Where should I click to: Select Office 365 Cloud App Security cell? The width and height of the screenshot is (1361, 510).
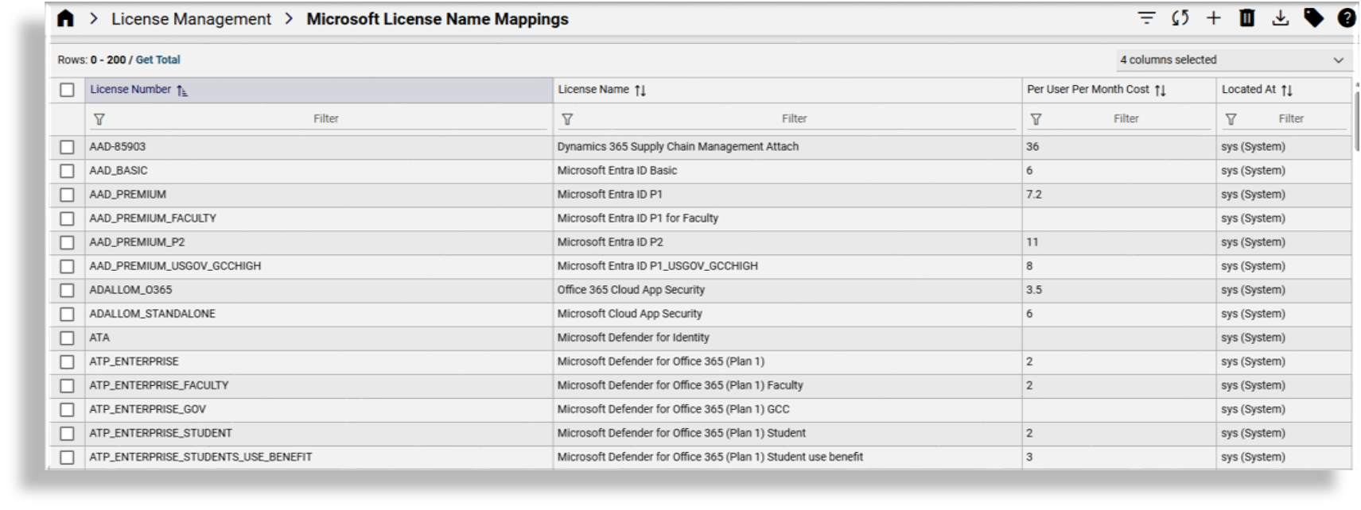[787, 290]
